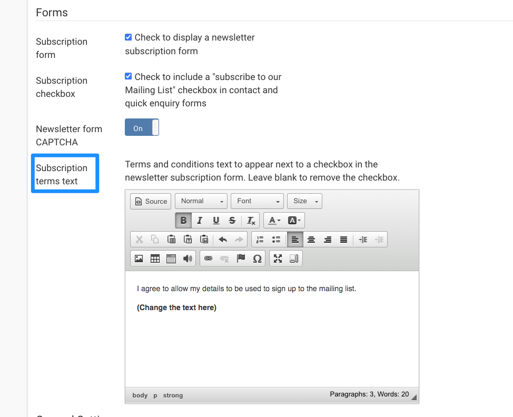Insert a special character (Omega)

coord(257,259)
